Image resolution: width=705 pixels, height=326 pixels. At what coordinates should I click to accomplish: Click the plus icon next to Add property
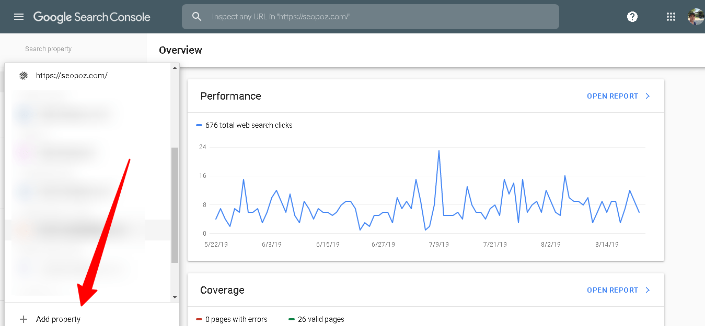pyautogui.click(x=24, y=319)
